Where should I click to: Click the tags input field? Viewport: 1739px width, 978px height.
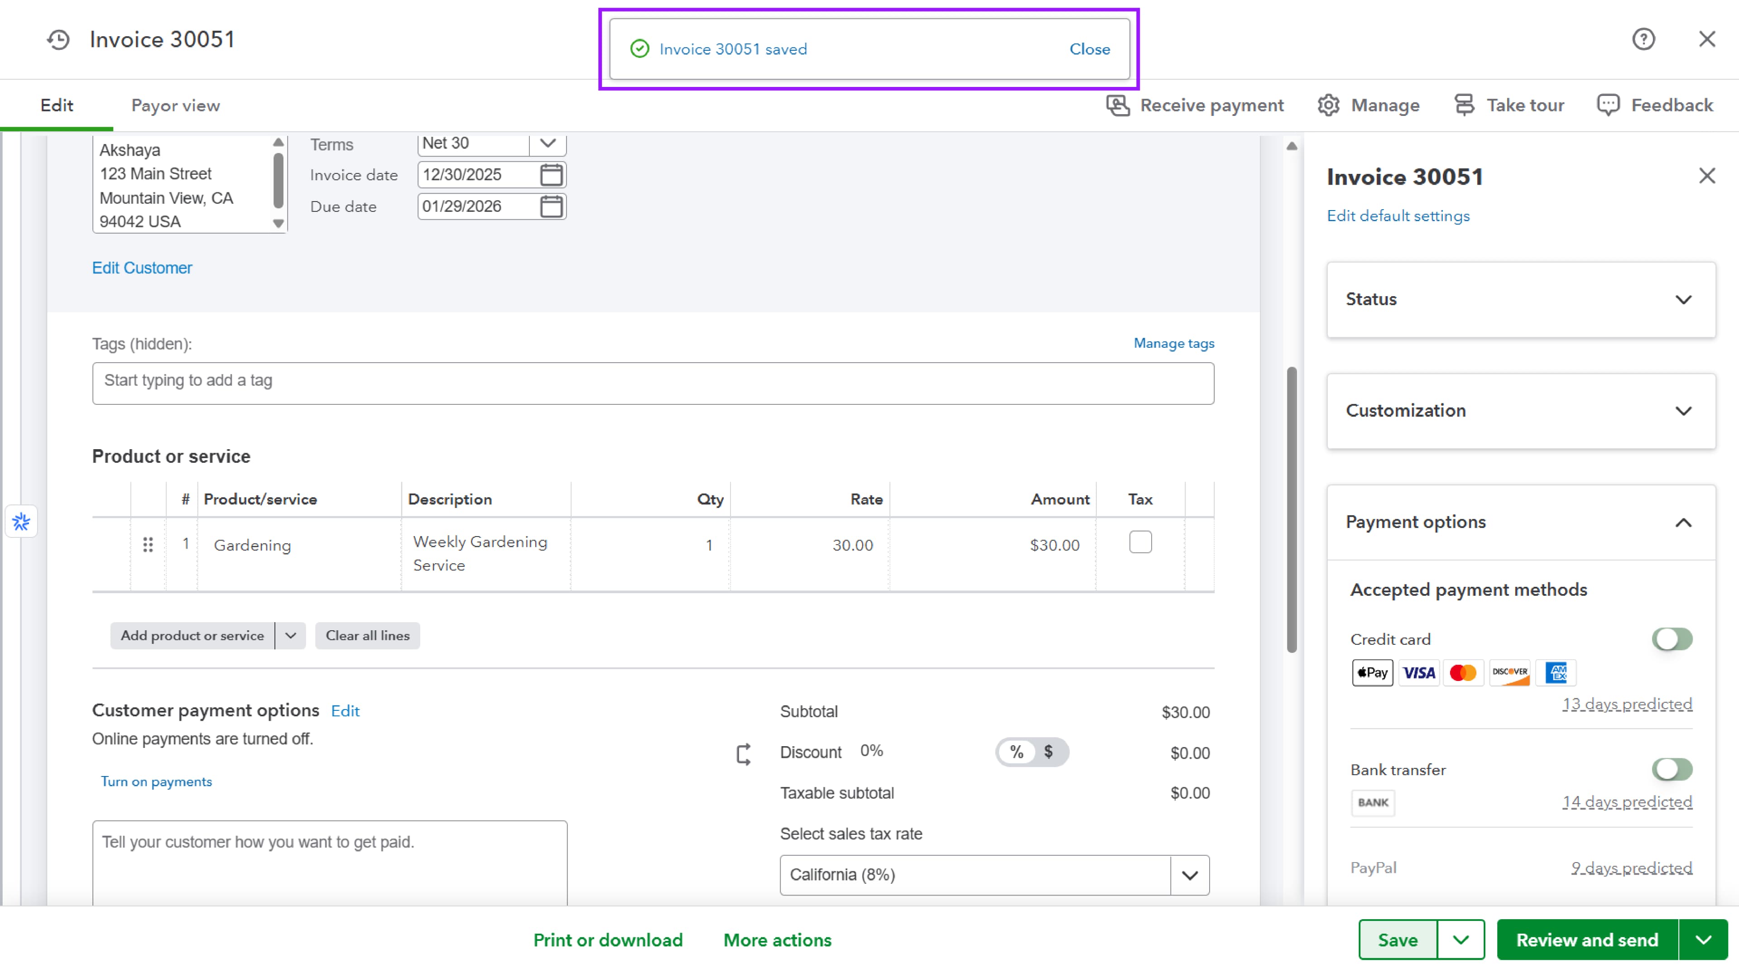click(x=653, y=384)
